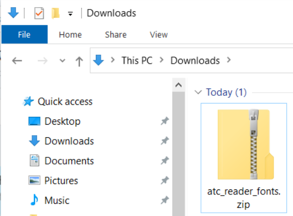The height and width of the screenshot is (216, 293).
Task: Click the address bar Downloads arrow icon
Action: coord(98,60)
